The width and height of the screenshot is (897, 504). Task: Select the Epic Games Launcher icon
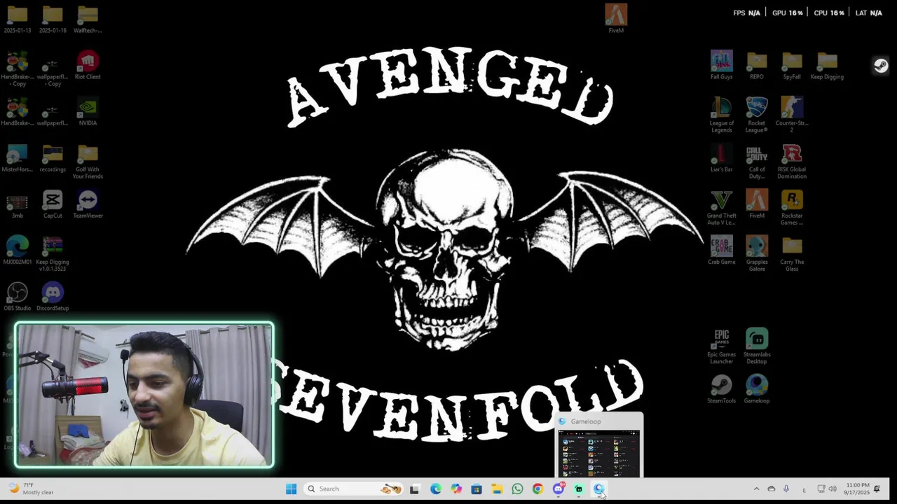coord(722,346)
